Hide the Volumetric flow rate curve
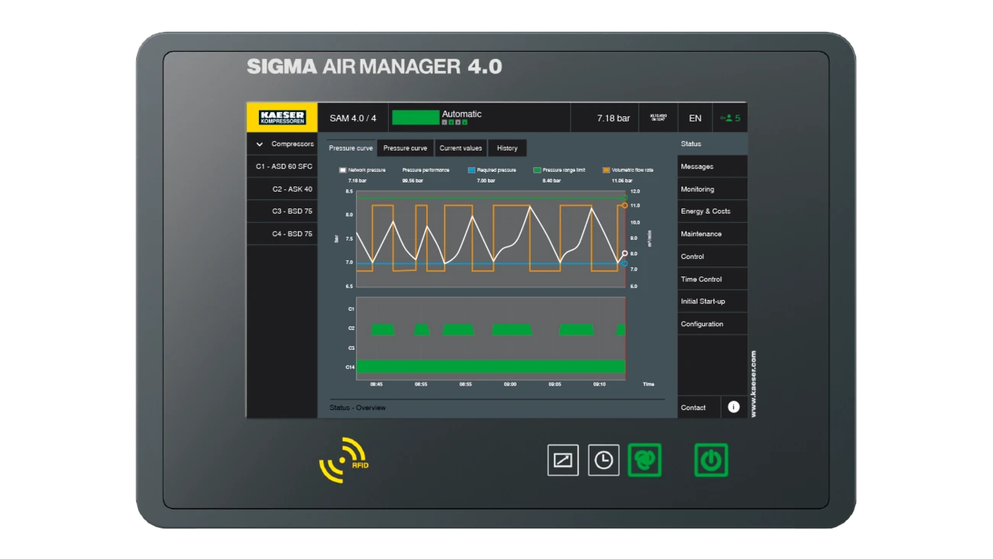This screenshot has width=993, height=559. [606, 170]
